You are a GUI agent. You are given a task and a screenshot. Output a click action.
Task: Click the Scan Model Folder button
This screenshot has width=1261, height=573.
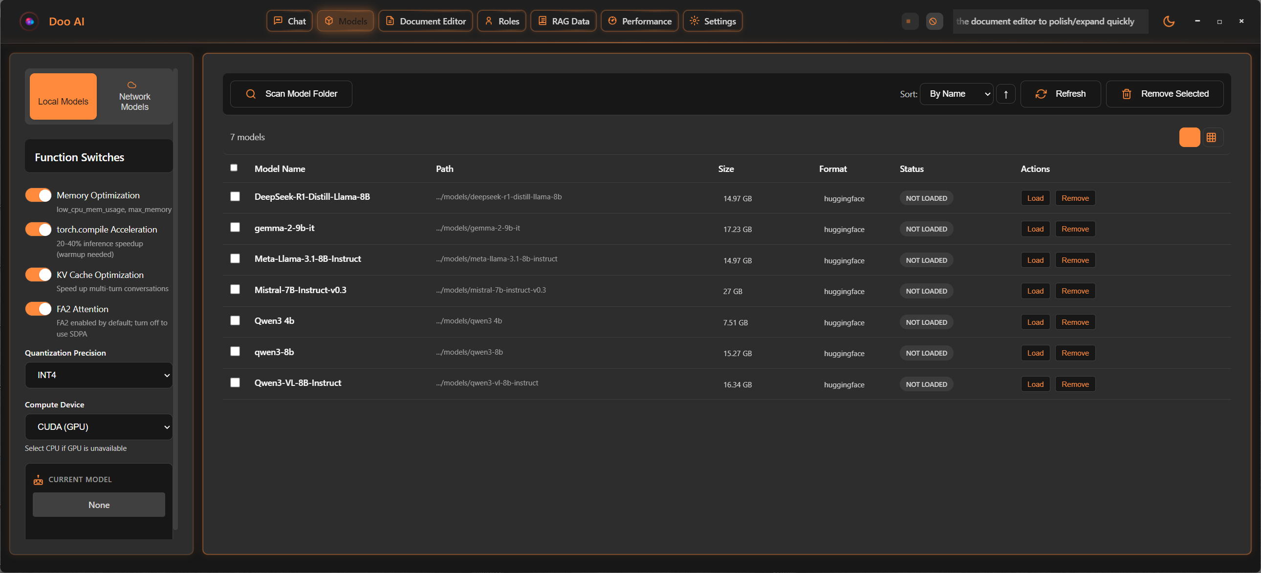291,94
